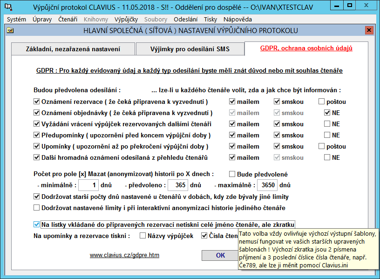The image size is (380, 279).
Task: Enable Dodržovat nastavené limity checkbox
Action: point(37,207)
